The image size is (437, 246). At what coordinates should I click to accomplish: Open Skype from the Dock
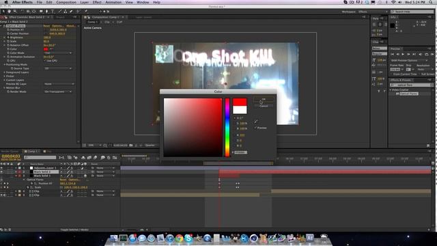188,238
